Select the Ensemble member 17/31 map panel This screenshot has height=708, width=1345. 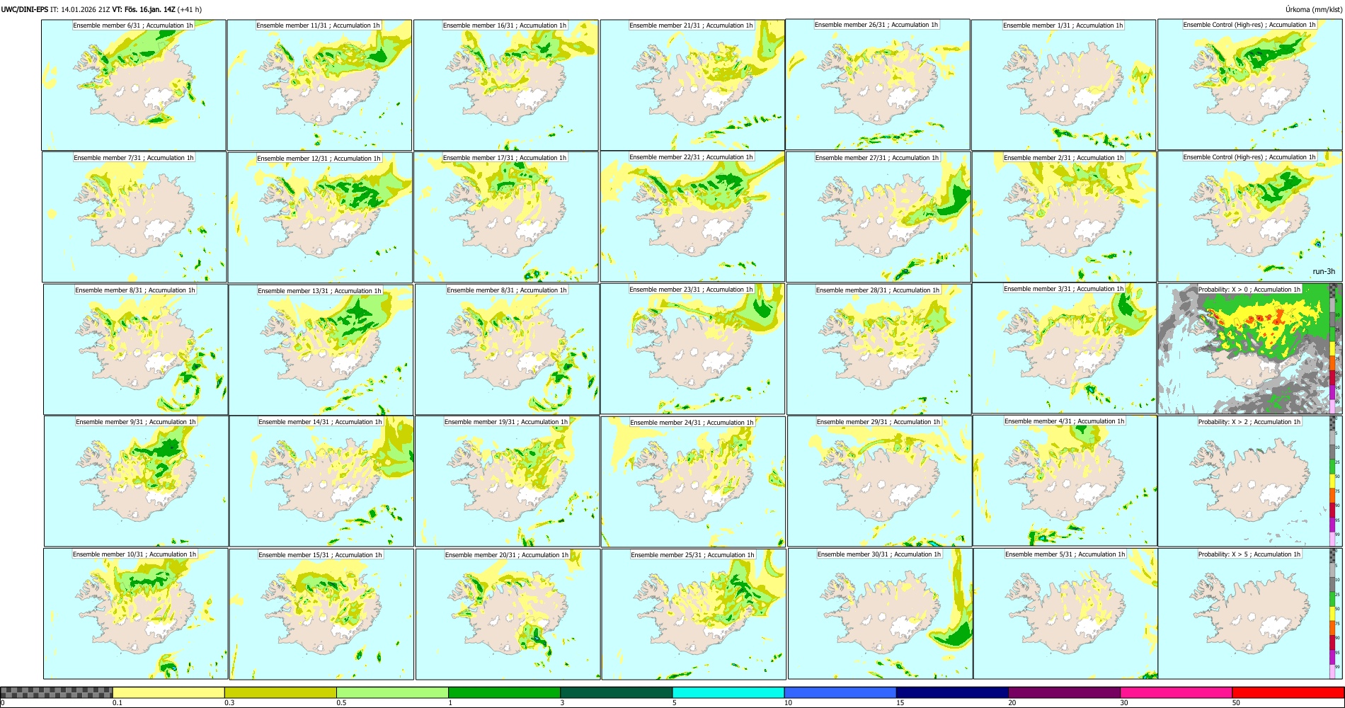pyautogui.click(x=506, y=217)
